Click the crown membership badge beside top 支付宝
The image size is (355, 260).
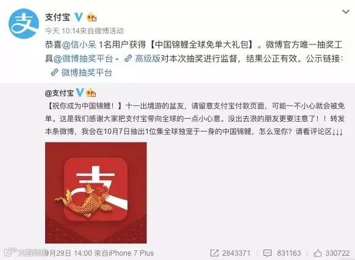coord(91,17)
